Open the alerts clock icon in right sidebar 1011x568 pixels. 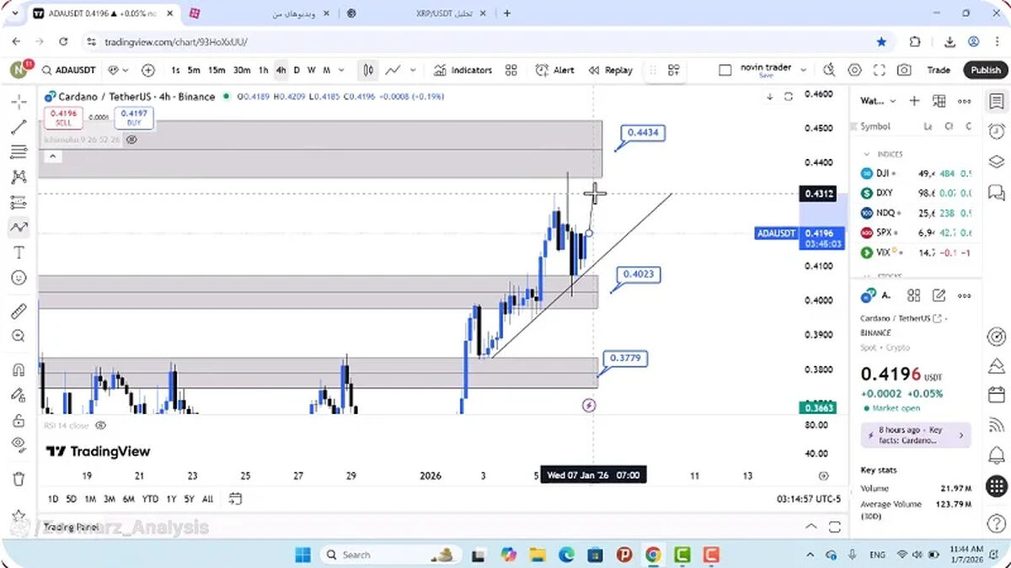[x=996, y=130]
